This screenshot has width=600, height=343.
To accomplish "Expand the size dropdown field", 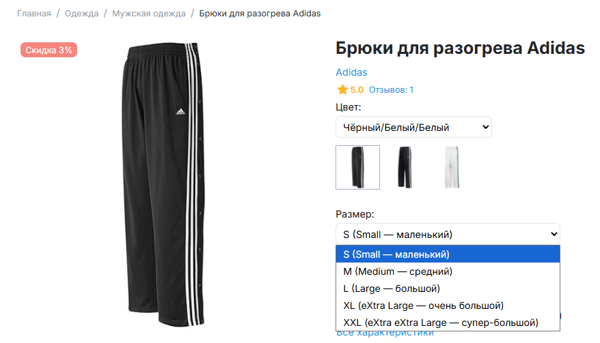I will [448, 235].
